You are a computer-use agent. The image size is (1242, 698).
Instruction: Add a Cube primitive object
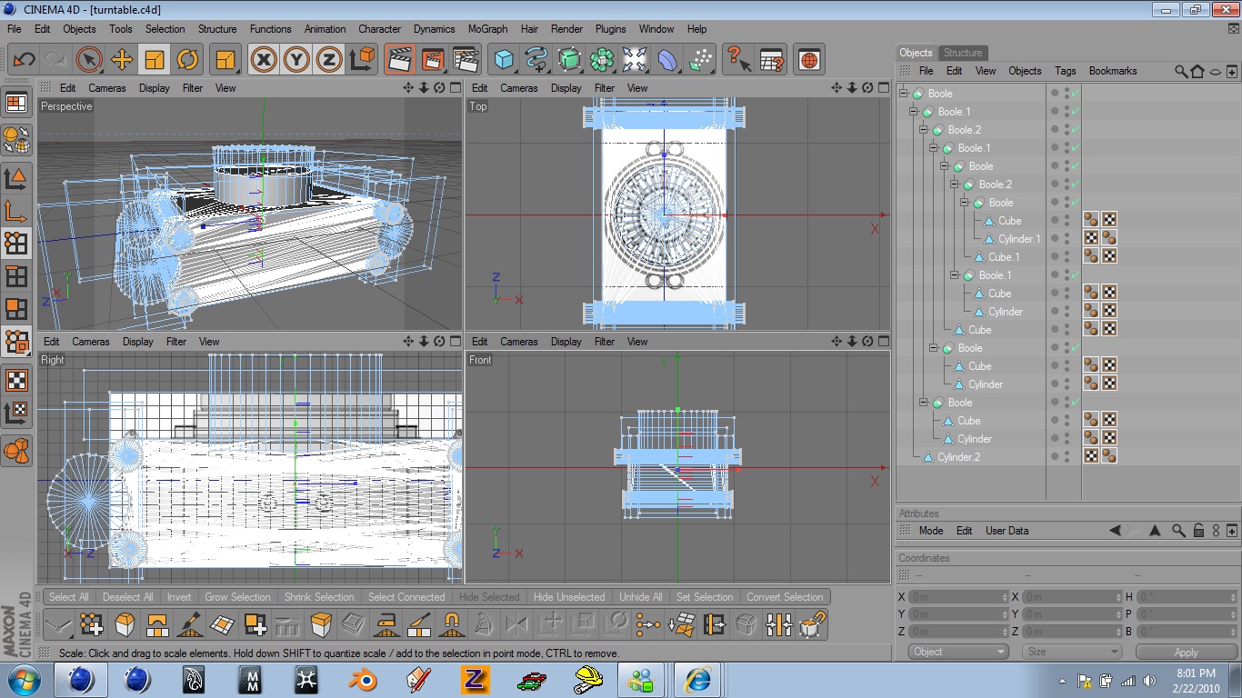(x=504, y=60)
